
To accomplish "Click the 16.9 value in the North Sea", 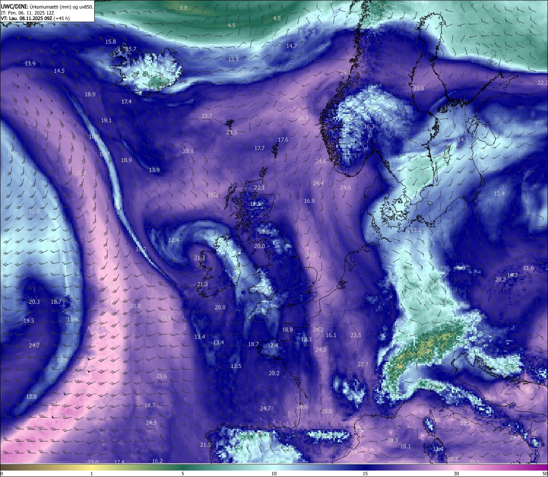I will [x=309, y=201].
